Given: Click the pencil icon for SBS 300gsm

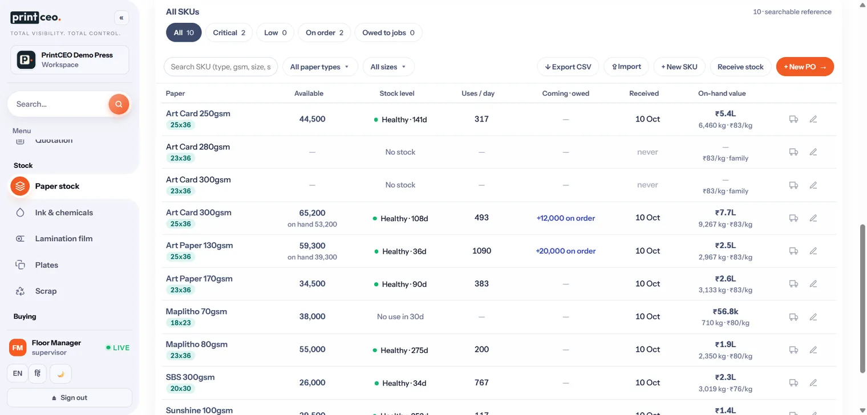Looking at the screenshot, I should (x=813, y=383).
